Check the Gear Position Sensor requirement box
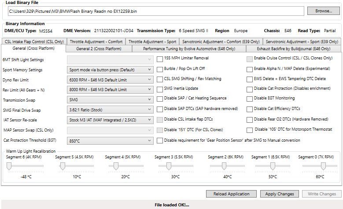This screenshot has width=343, height=209. click(x=160, y=140)
